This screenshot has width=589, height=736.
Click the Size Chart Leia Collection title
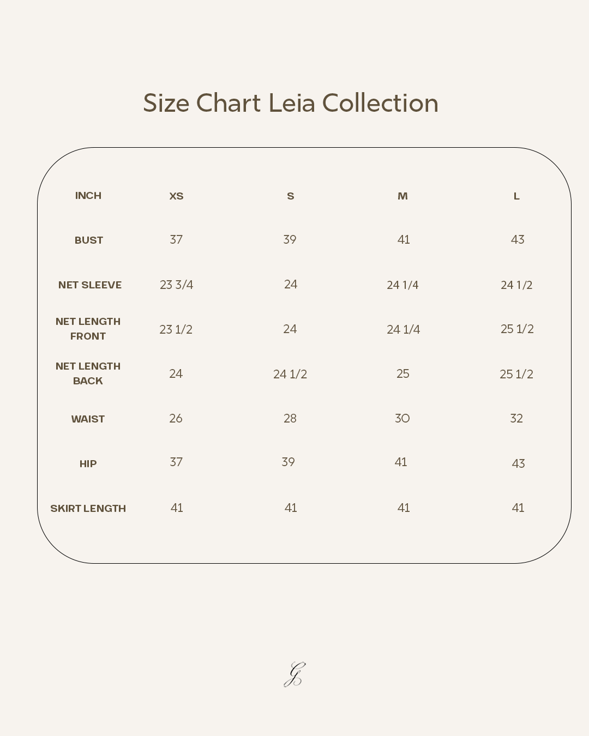[x=291, y=103]
